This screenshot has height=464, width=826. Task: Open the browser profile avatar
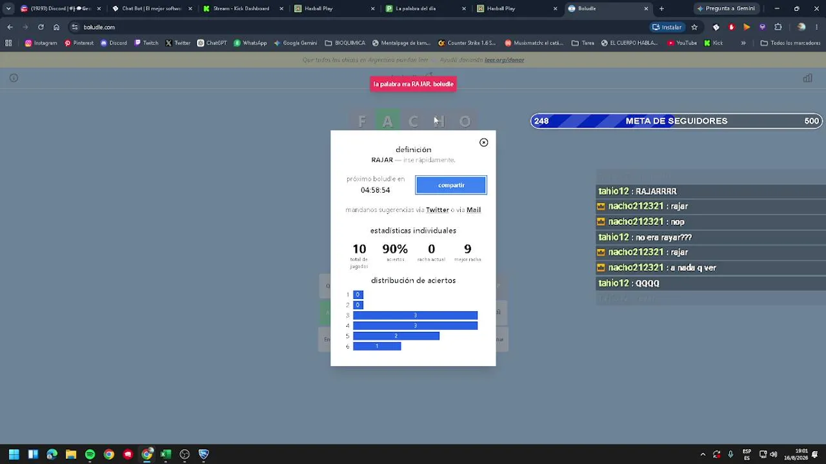[801, 27]
